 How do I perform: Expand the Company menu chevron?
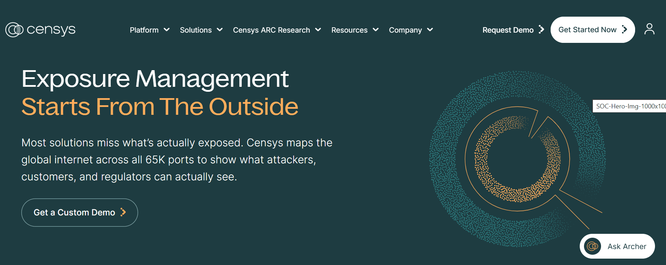point(430,30)
